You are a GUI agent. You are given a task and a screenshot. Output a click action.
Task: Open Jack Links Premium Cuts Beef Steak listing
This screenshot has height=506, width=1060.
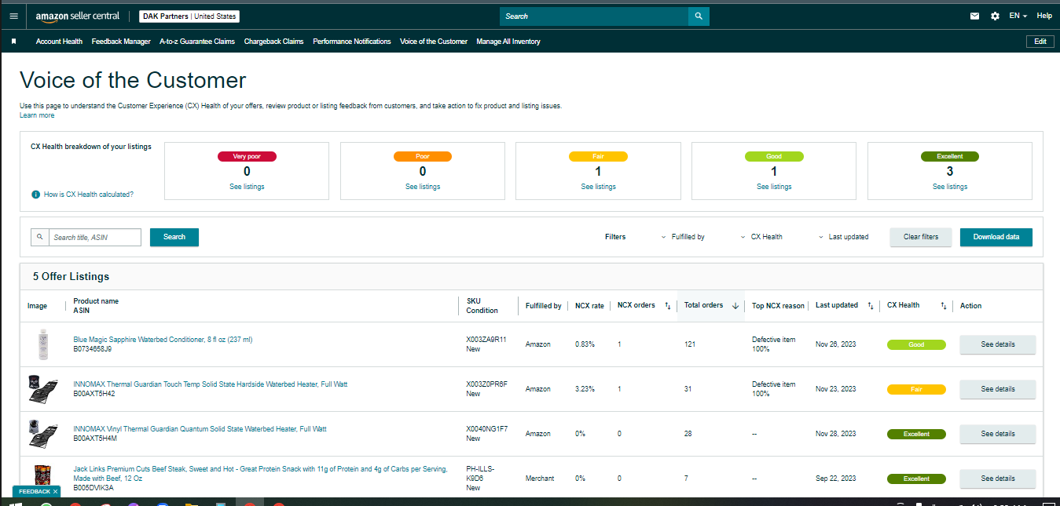pyautogui.click(x=260, y=474)
